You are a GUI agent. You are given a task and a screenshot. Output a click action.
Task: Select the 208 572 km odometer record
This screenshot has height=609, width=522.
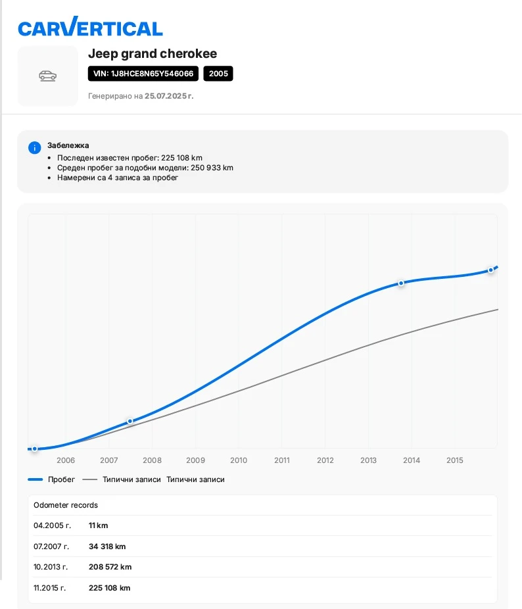coord(110,567)
